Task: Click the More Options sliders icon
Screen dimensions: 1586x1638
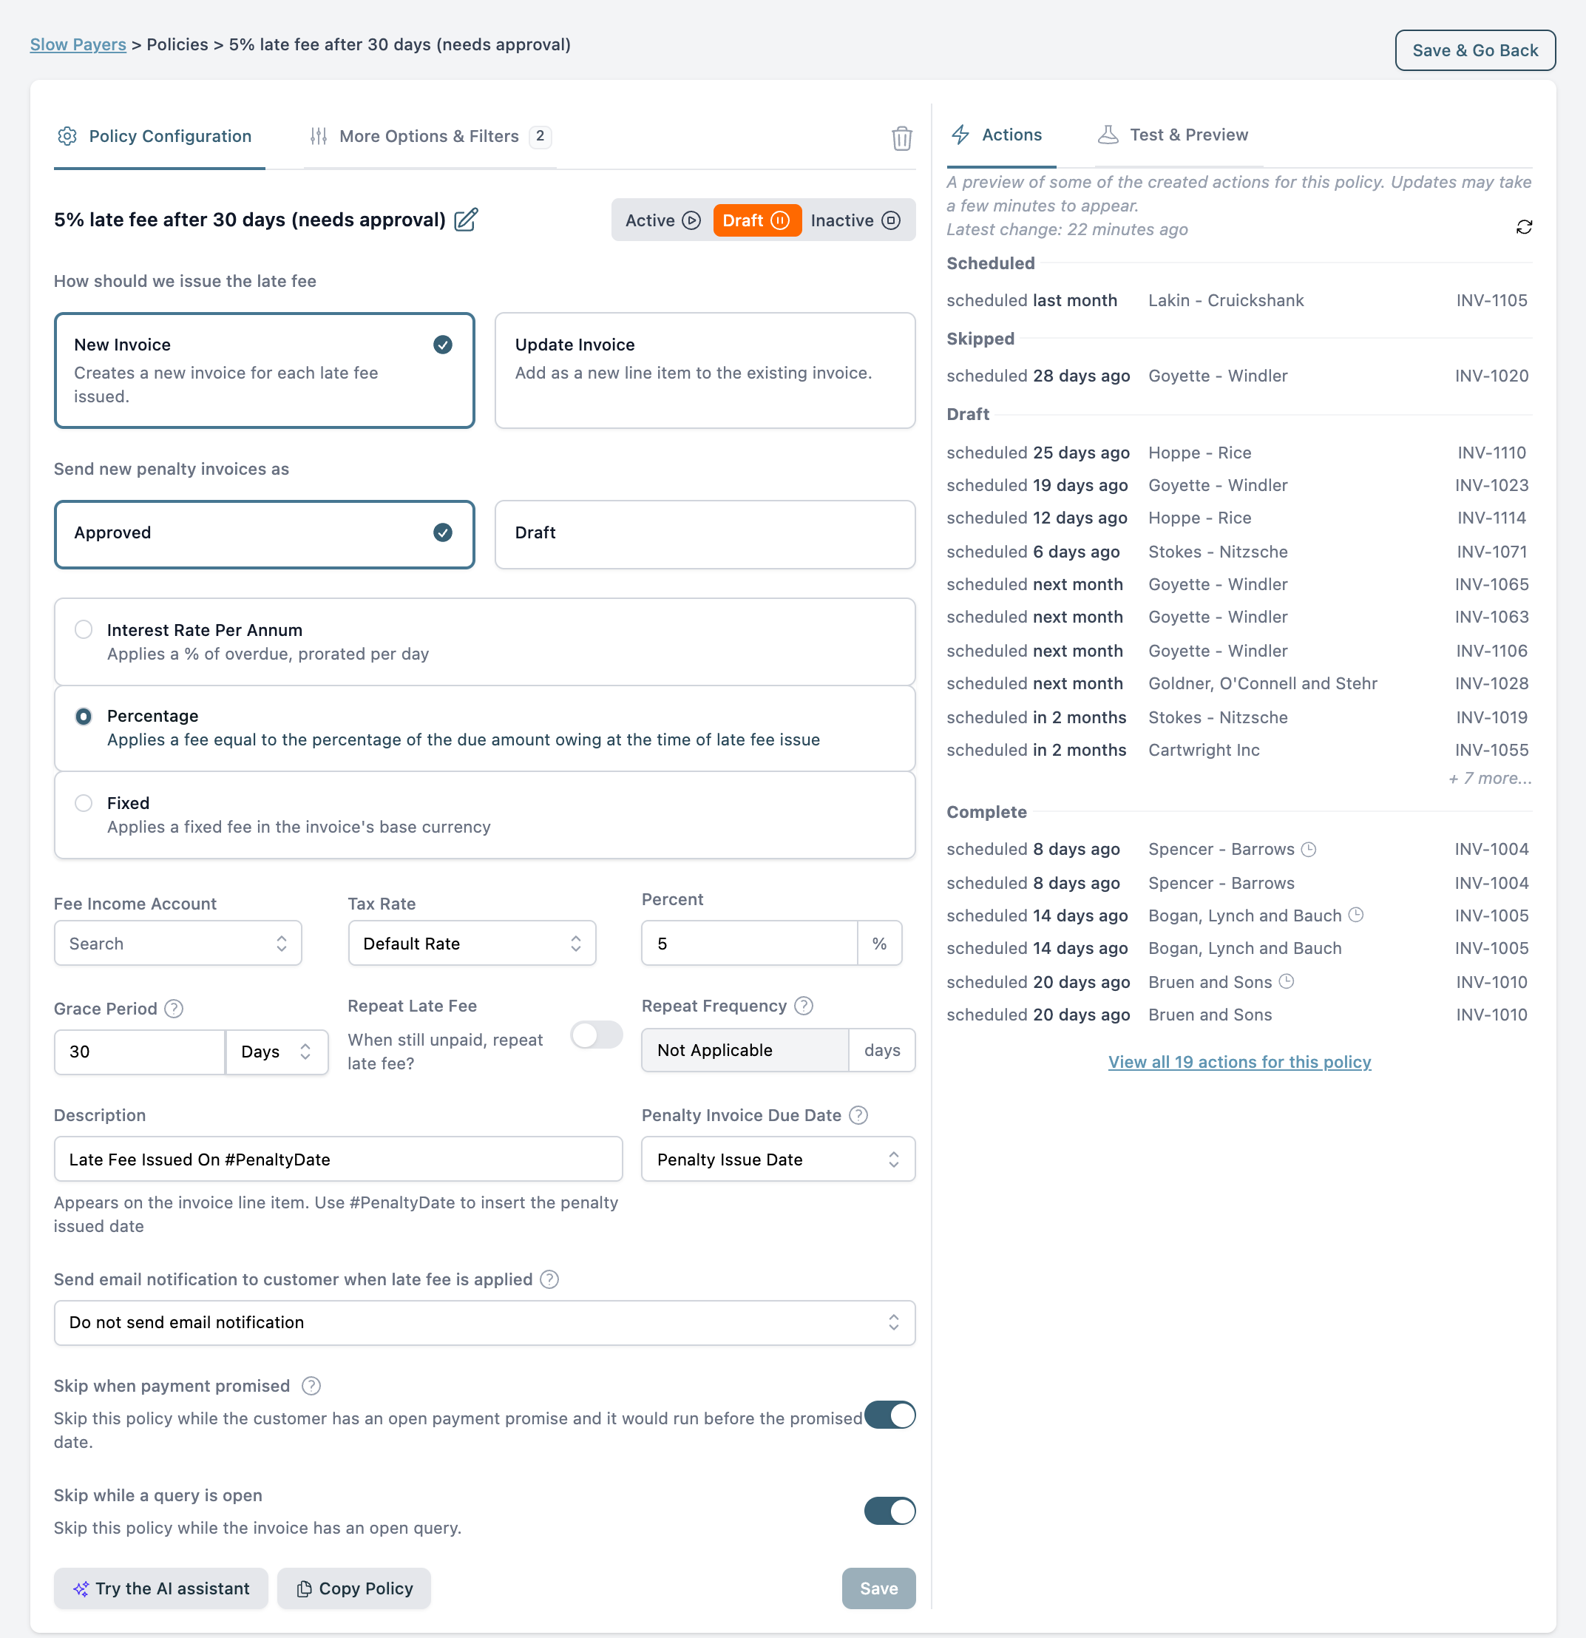Action: click(x=319, y=136)
